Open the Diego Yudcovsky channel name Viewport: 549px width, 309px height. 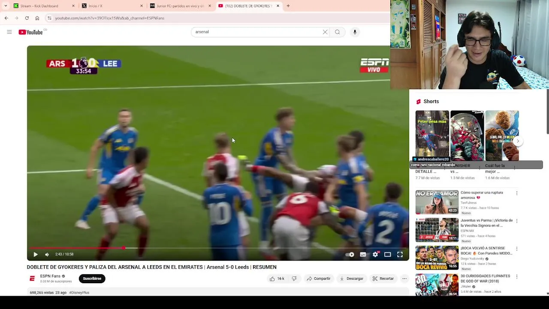[x=472, y=259]
